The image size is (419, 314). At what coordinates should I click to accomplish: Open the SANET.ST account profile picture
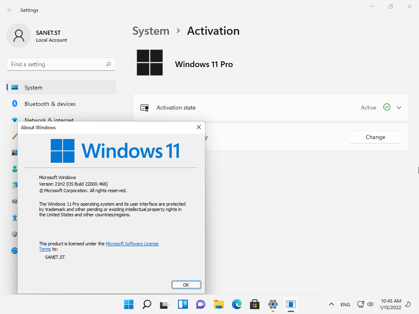(x=19, y=36)
